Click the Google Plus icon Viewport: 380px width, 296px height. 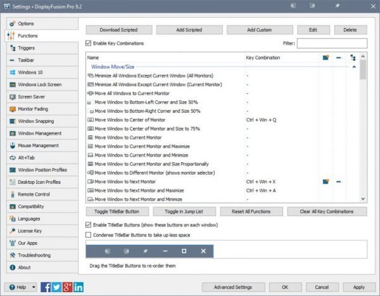[67, 287]
